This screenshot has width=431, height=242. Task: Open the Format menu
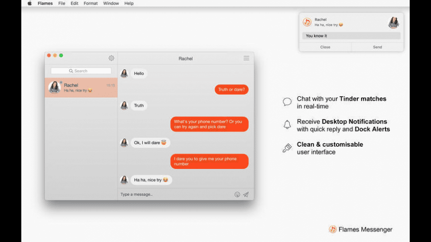(91, 3)
